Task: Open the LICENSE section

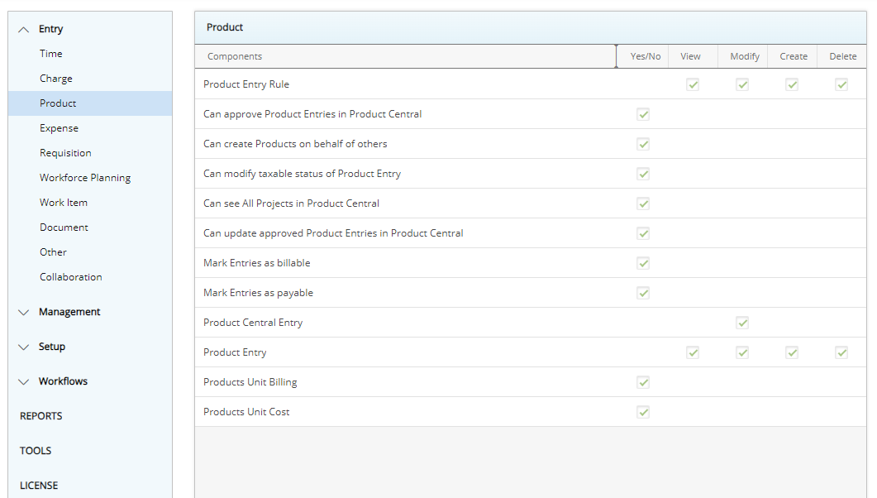Action: [x=39, y=486]
